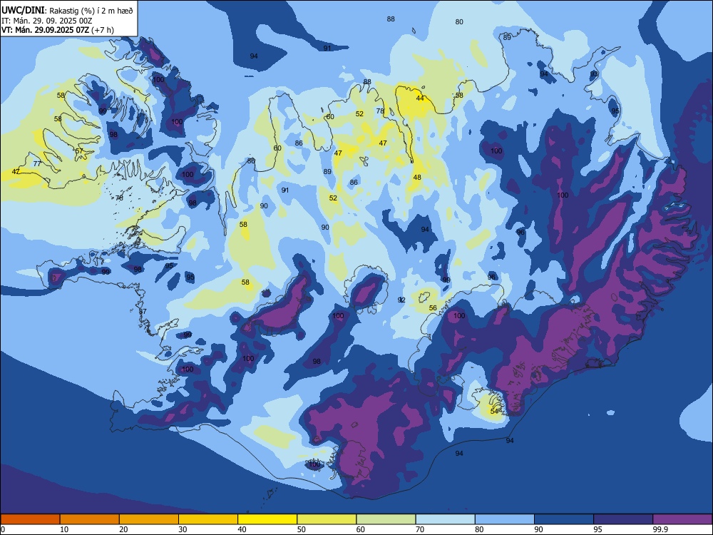Image resolution: width=713 pixels, height=535 pixels.
Task: Click the purple legend swatch above 99.9
Action: pos(682,519)
